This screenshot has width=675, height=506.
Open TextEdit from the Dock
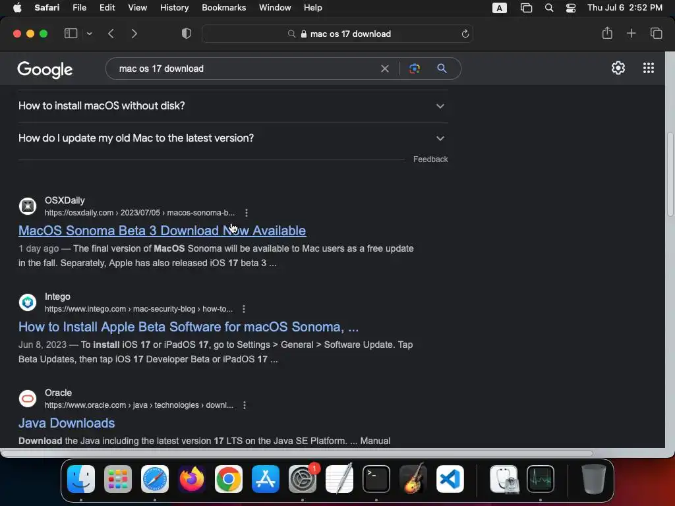click(339, 479)
